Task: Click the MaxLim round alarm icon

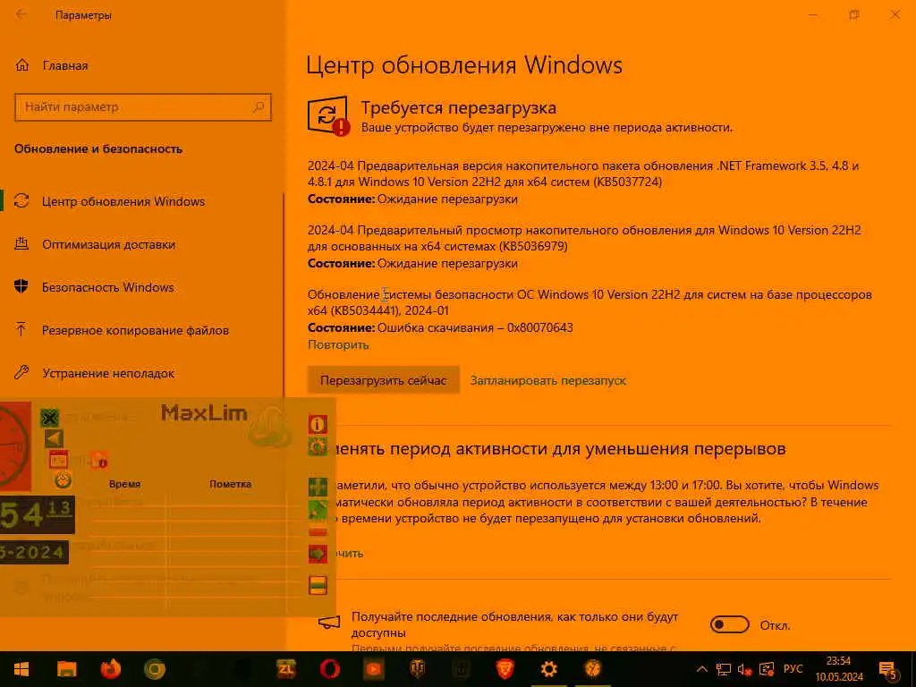Action: [x=64, y=480]
